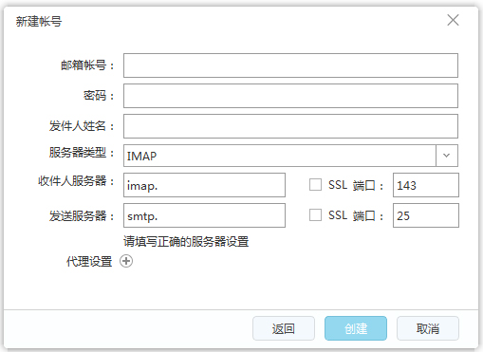The width and height of the screenshot is (483, 352).
Task: Open the 服务器类型 IMAP dropdown
Action: point(290,156)
